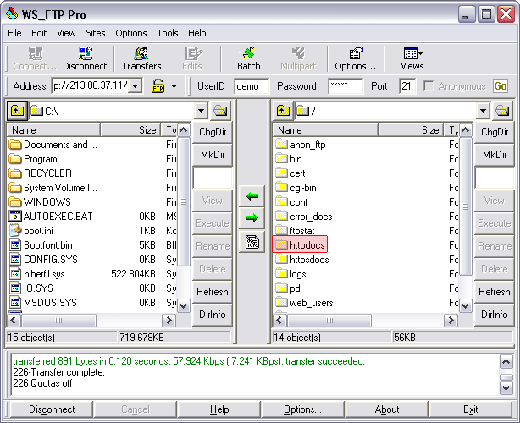Image resolution: width=520 pixels, height=423 pixels.
Task: Go up one folder in local C:\ pane
Action: pyautogui.click(x=17, y=111)
